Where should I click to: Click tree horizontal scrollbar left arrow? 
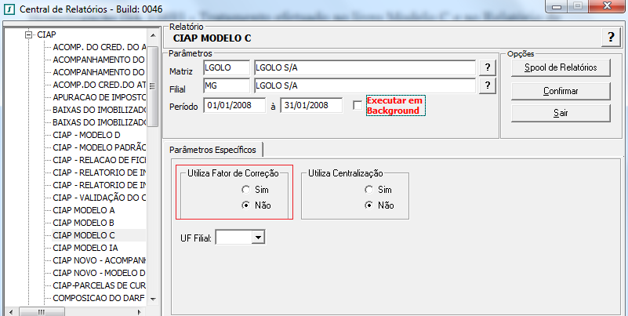(x=11, y=312)
